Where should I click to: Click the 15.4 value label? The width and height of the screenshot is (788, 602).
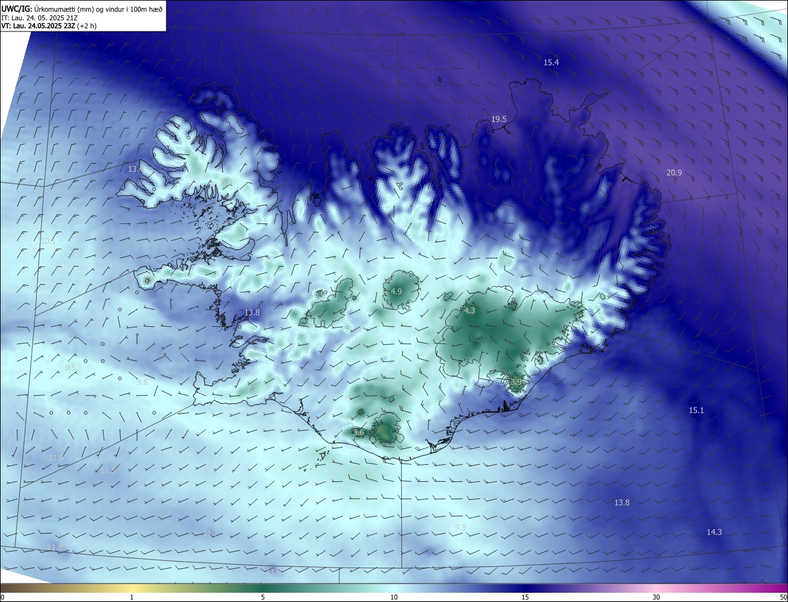tap(551, 62)
